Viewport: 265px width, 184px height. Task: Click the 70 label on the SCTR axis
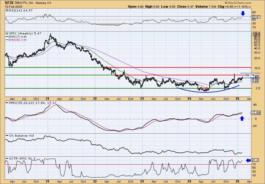coord(254,164)
